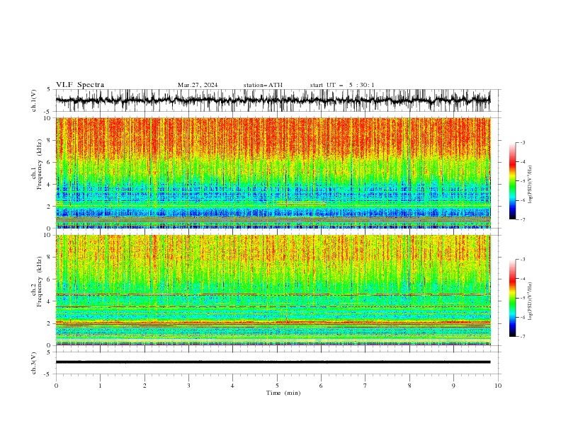Click the ch.1 color bar log(PSD) label

[x=530, y=185]
